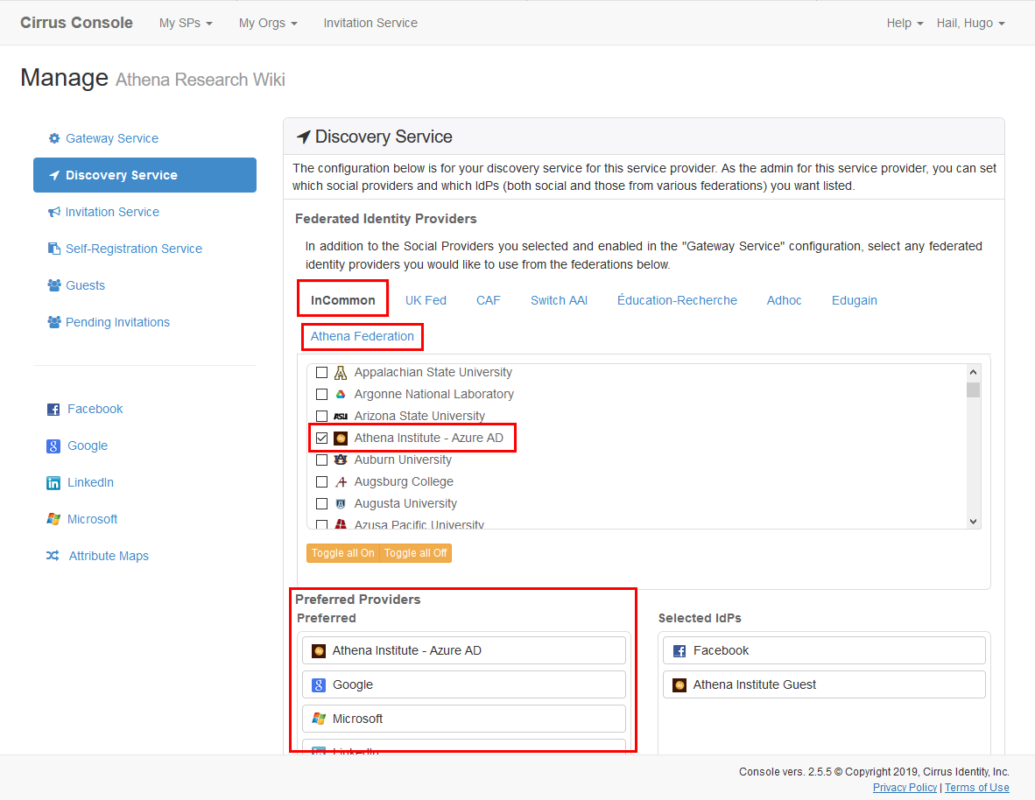
Task: Click Athena logo in Preferred Azure AD item
Action: (319, 651)
